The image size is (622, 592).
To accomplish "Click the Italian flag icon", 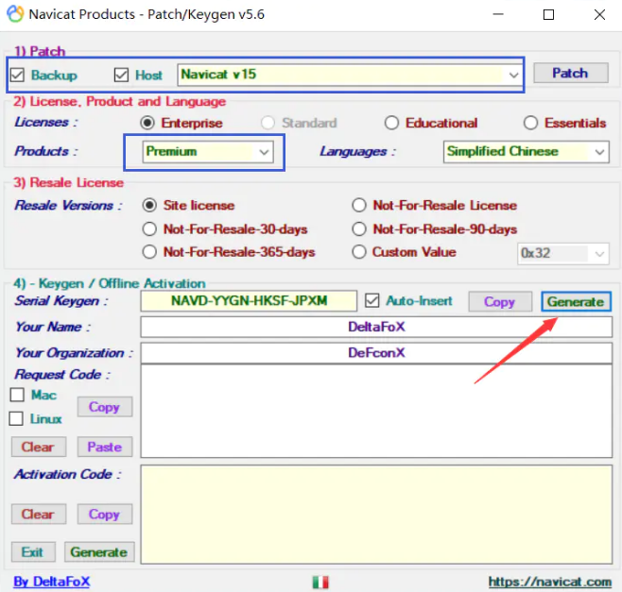I will tap(320, 583).
